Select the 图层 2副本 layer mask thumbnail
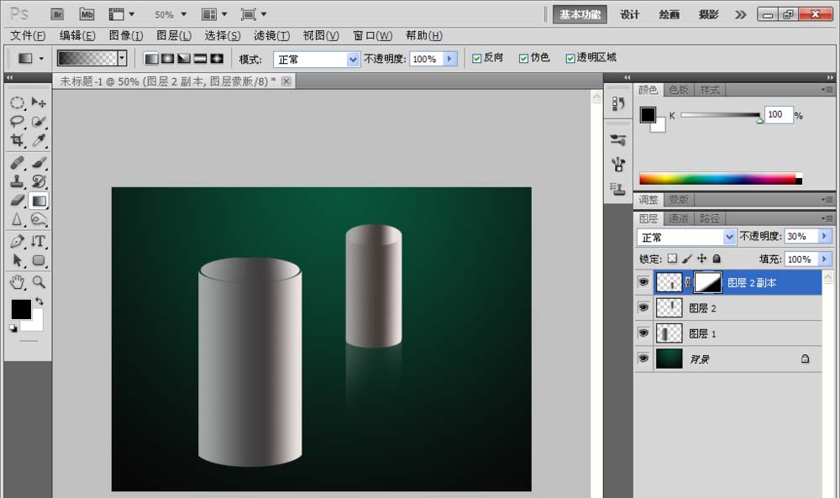The height and width of the screenshot is (498, 840). click(x=707, y=282)
